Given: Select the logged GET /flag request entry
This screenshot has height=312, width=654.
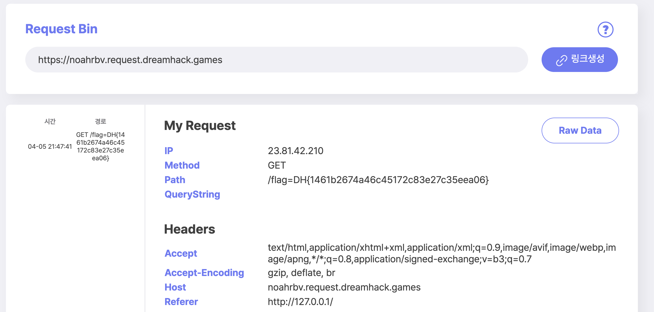Looking at the screenshot, I should pos(100,146).
